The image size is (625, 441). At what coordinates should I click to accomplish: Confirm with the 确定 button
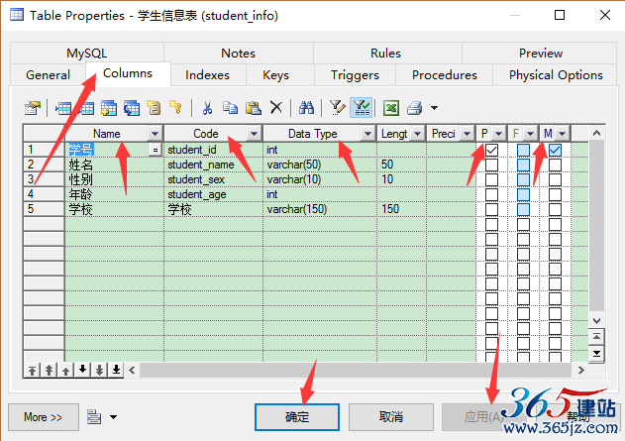coord(297,417)
